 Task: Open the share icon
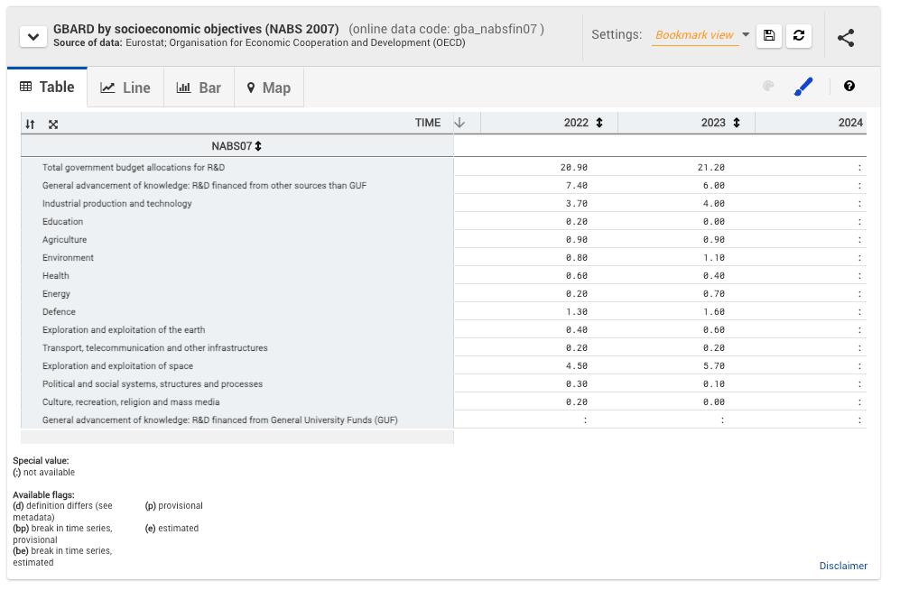pyautogui.click(x=846, y=37)
